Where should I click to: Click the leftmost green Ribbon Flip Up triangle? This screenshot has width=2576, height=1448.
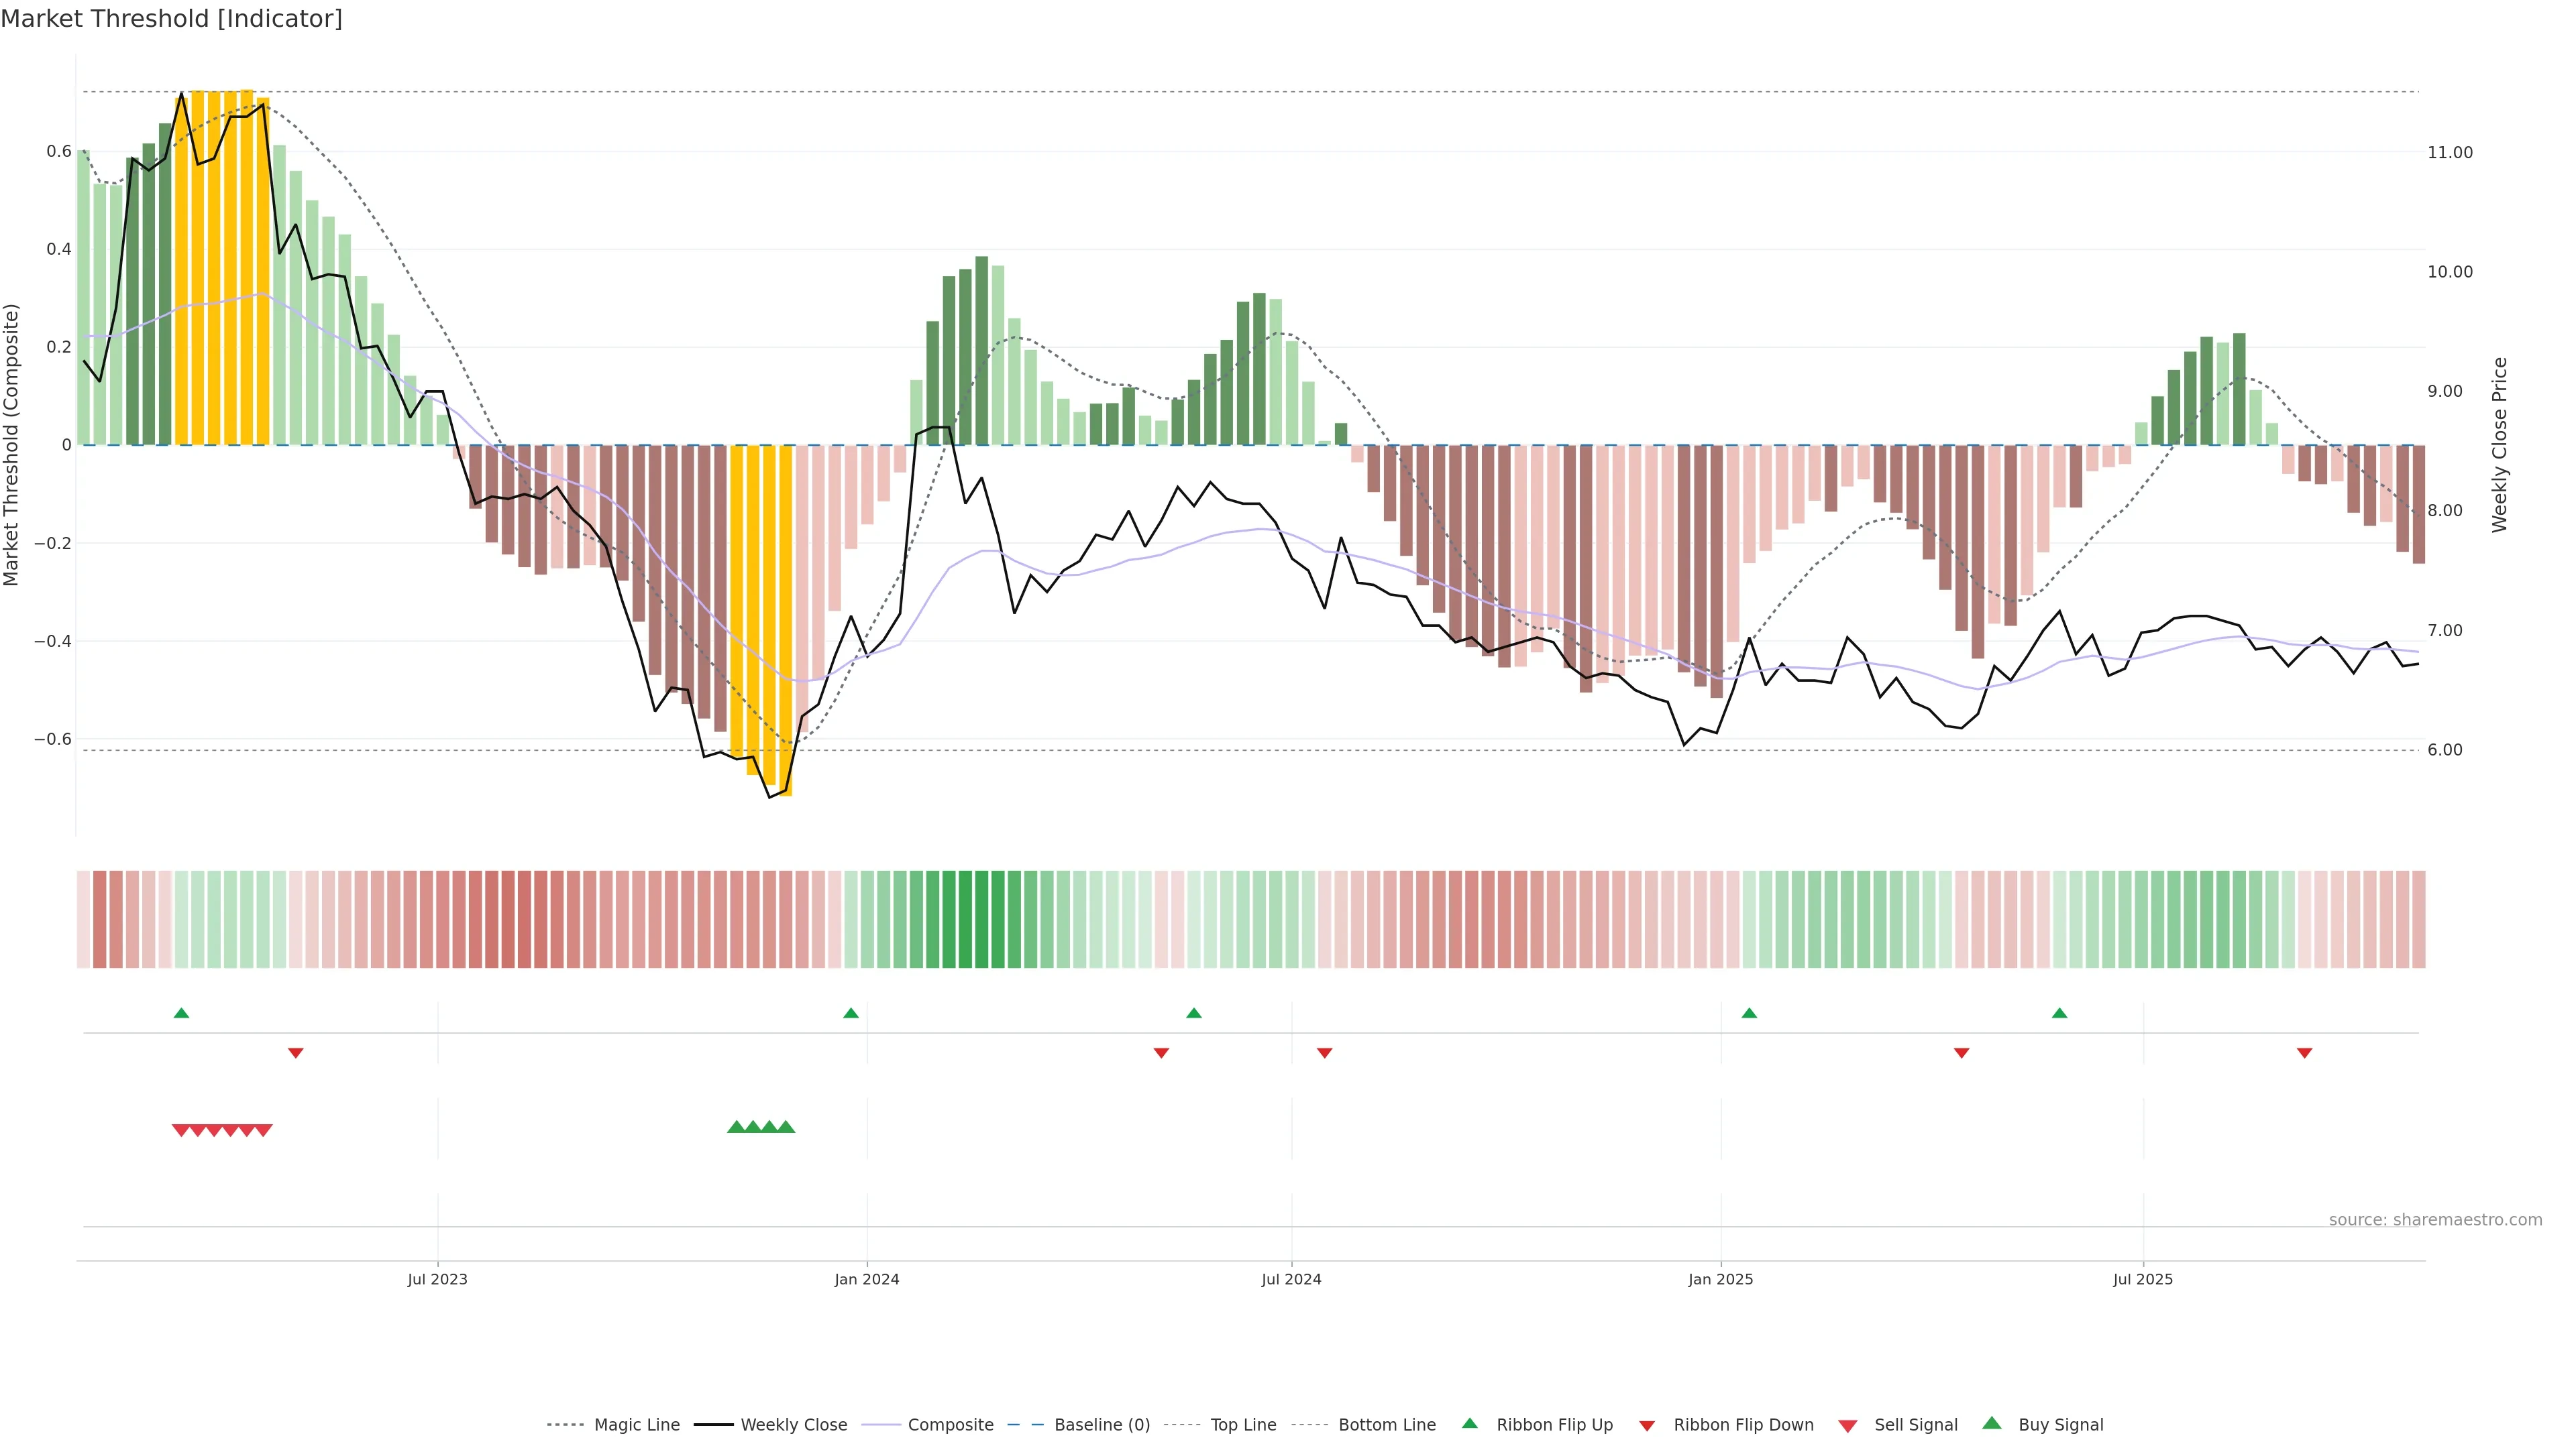pos(181,1014)
